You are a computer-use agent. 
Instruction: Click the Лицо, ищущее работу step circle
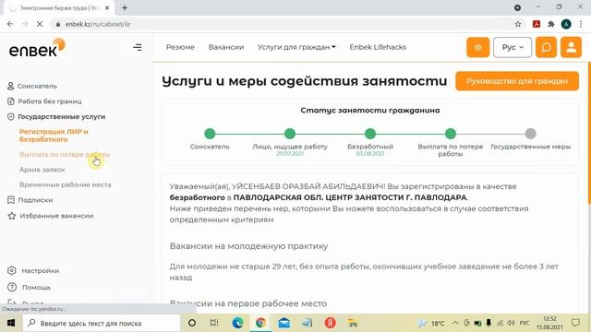(x=290, y=134)
